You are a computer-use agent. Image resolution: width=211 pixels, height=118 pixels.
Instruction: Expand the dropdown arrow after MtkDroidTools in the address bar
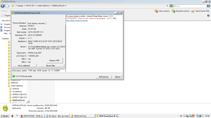point(66,6)
